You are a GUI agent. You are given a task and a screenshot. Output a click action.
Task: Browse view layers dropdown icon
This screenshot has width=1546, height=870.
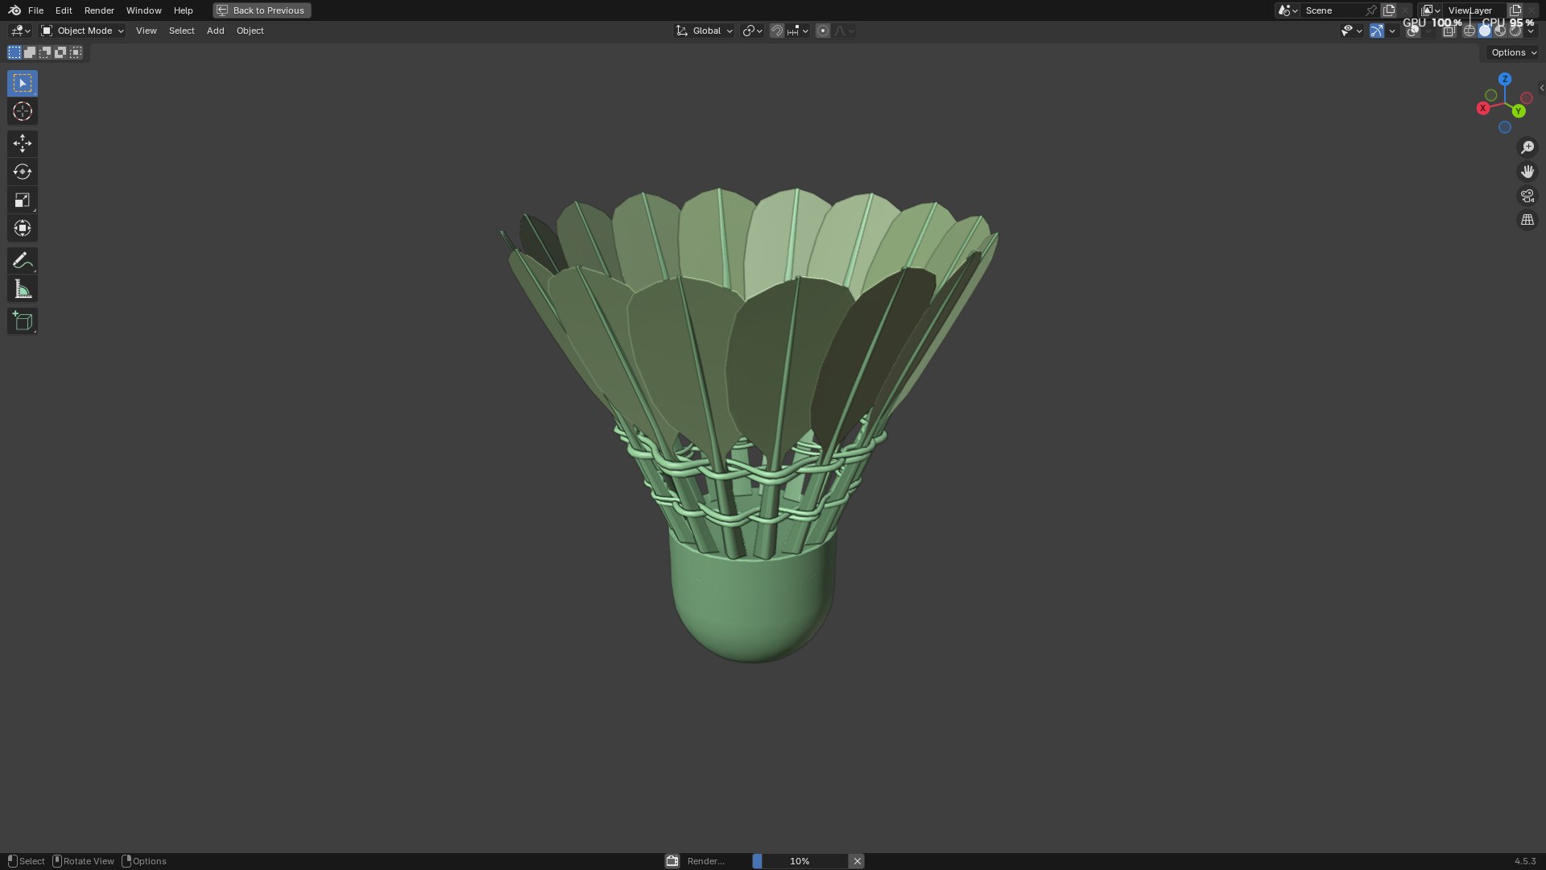tap(1430, 10)
